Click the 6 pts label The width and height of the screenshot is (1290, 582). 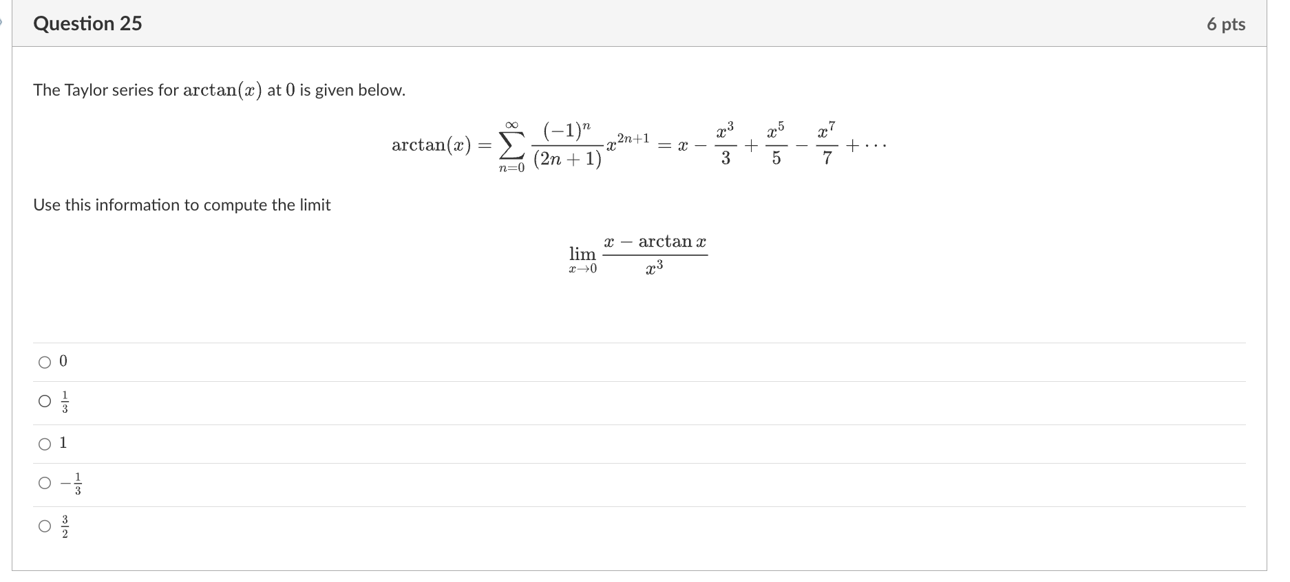[1227, 23]
